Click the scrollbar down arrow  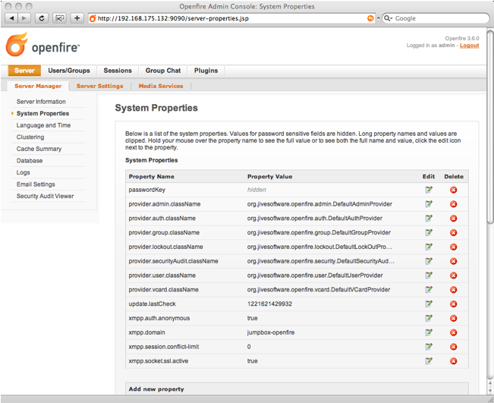490,391
